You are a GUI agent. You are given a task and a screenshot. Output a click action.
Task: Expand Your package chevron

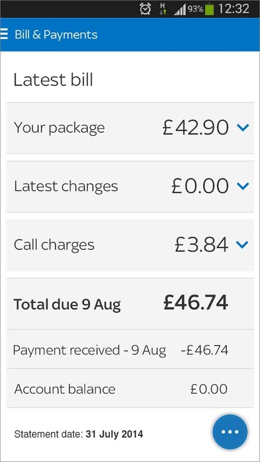[x=243, y=127]
